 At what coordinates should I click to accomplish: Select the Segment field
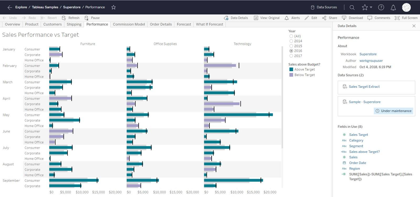(356, 146)
